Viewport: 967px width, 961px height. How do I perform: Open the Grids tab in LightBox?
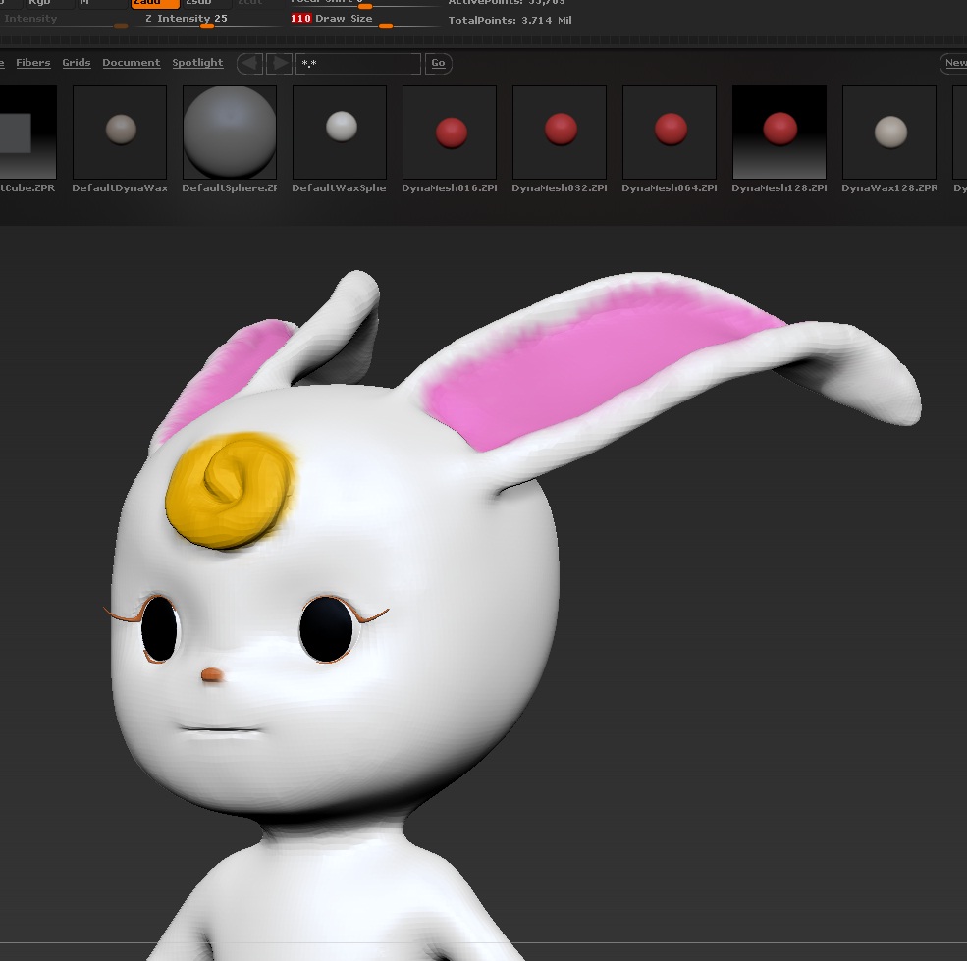coord(77,62)
